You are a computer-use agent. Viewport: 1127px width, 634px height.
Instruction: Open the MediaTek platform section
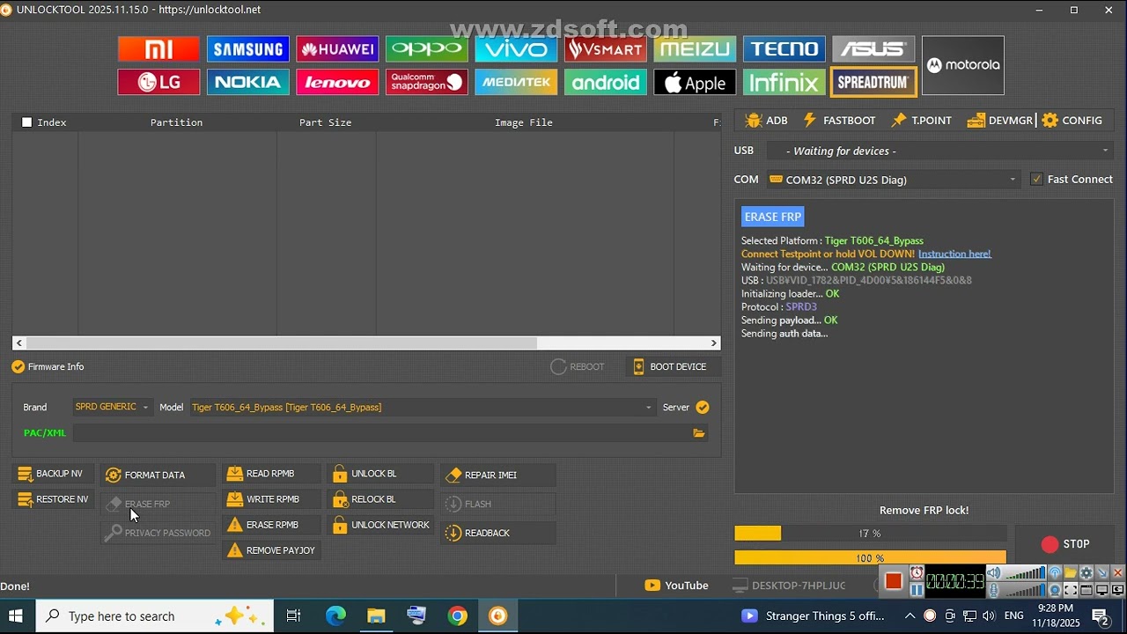pos(516,82)
